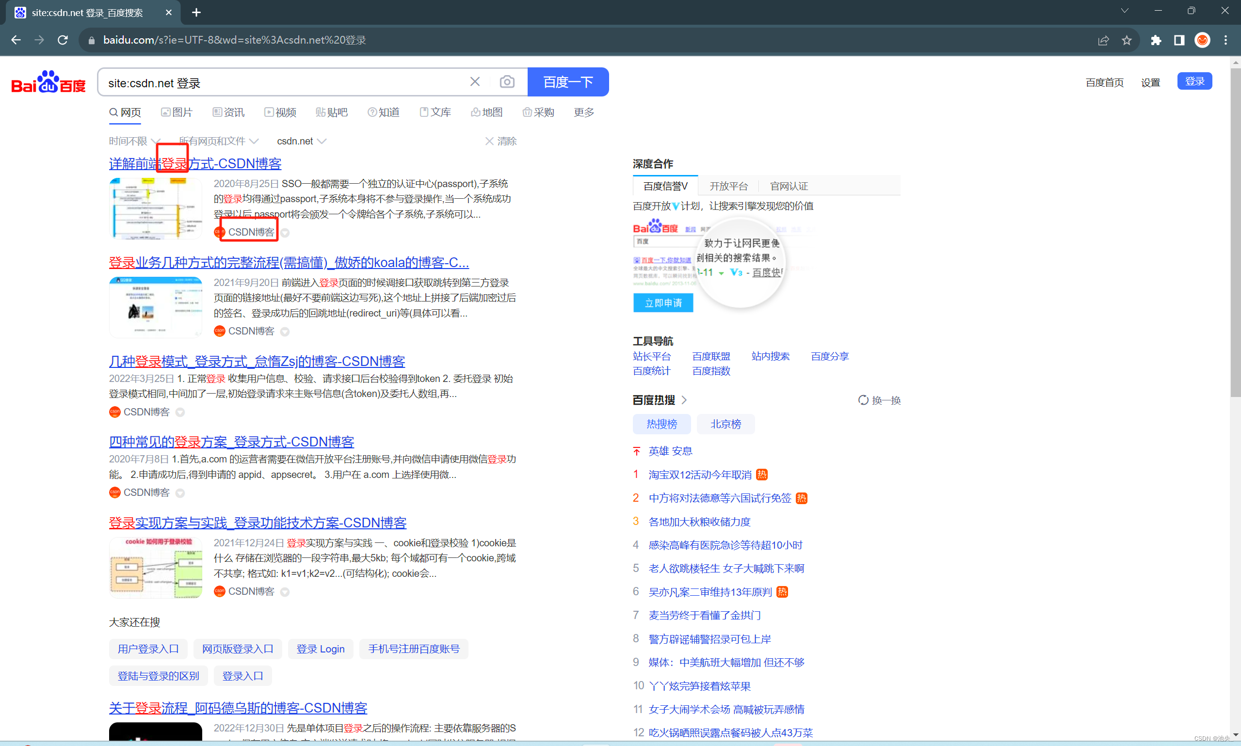Screen dimensions: 1241x746
Task: Open result 详解前端登录方式-CSDN博客
Action: [195, 163]
